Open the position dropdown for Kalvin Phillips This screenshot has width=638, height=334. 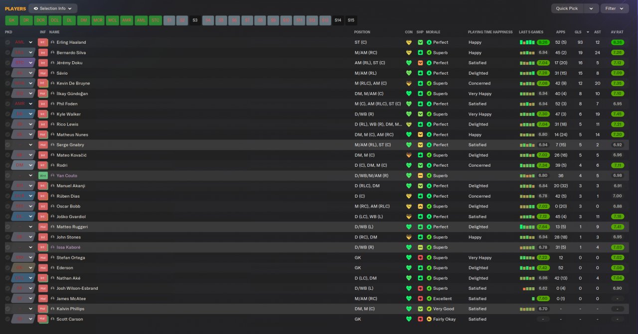pyautogui.click(x=30, y=309)
